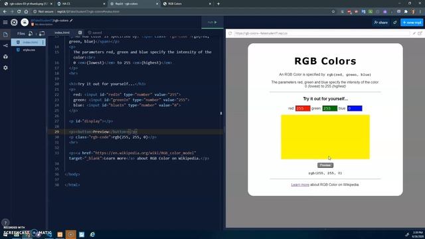Open the user avatar profile
The width and height of the screenshot is (425, 239).
tap(25, 22)
